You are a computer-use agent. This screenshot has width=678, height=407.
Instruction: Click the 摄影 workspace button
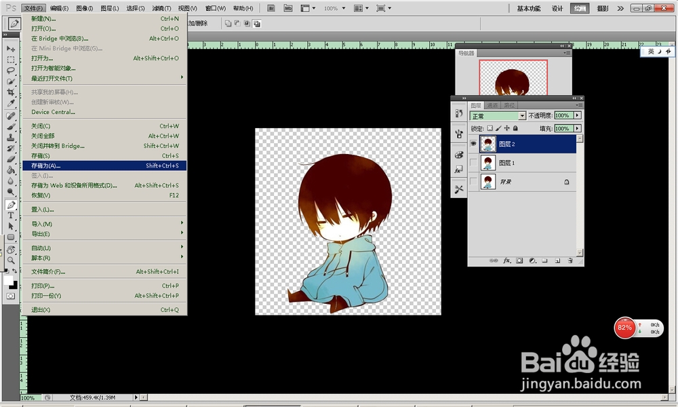click(602, 8)
